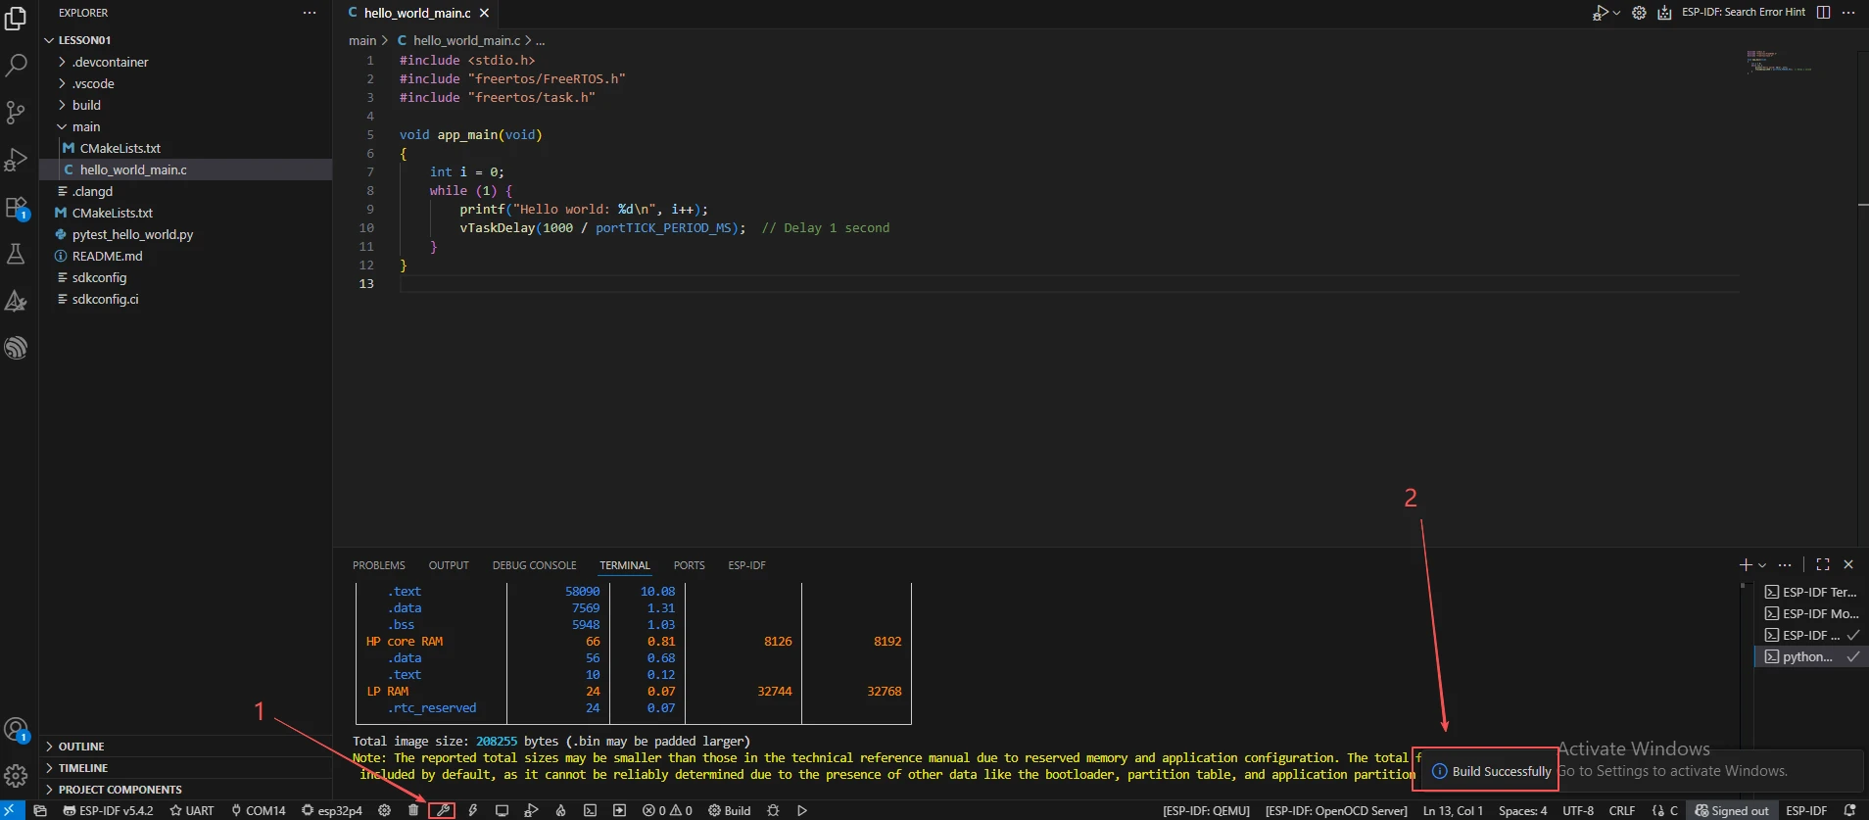
Task: Click the status bar run play icon
Action: 802,810
